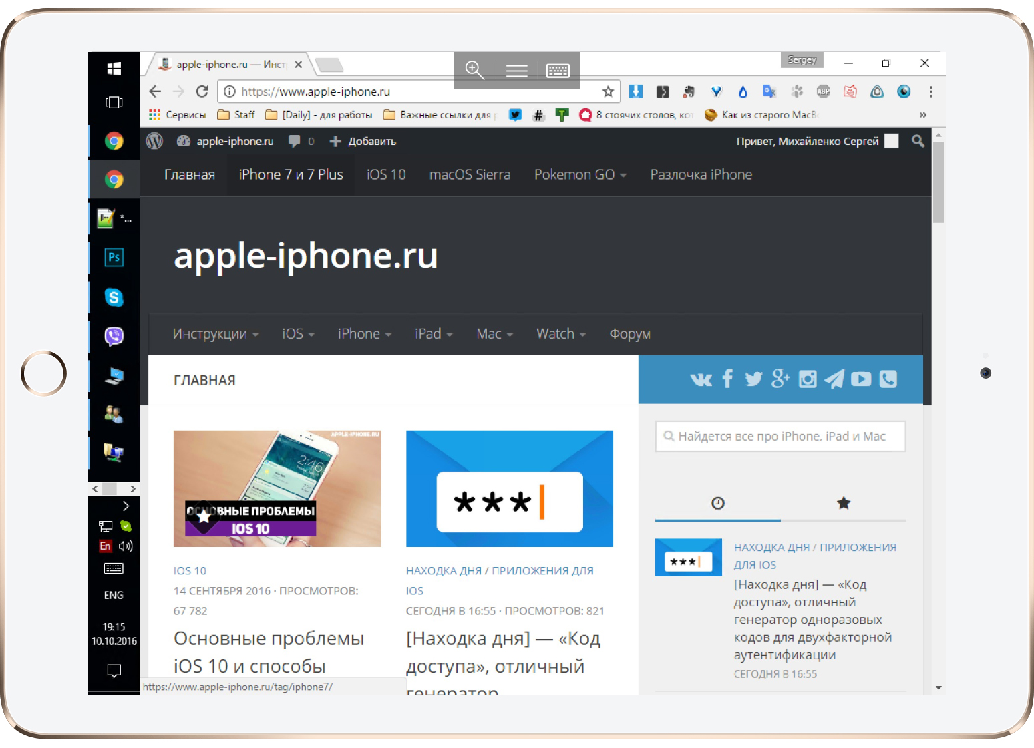Open the Sergey Chrome profile button
1034x748 pixels.
point(802,60)
